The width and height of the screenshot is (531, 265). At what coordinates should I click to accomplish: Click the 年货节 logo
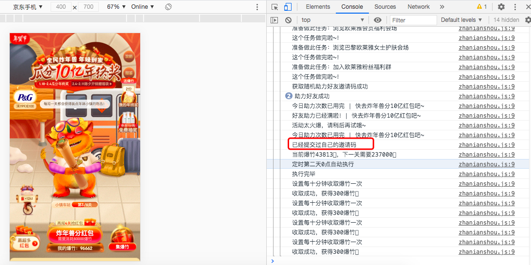click(x=19, y=38)
